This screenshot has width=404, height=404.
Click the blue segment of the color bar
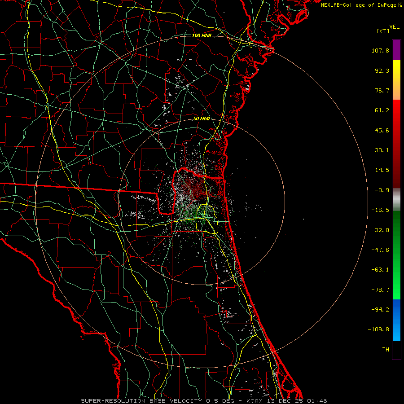pos(396,320)
